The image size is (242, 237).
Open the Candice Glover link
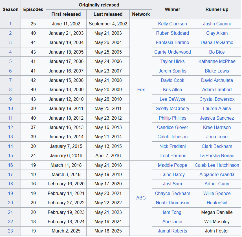[172, 127]
